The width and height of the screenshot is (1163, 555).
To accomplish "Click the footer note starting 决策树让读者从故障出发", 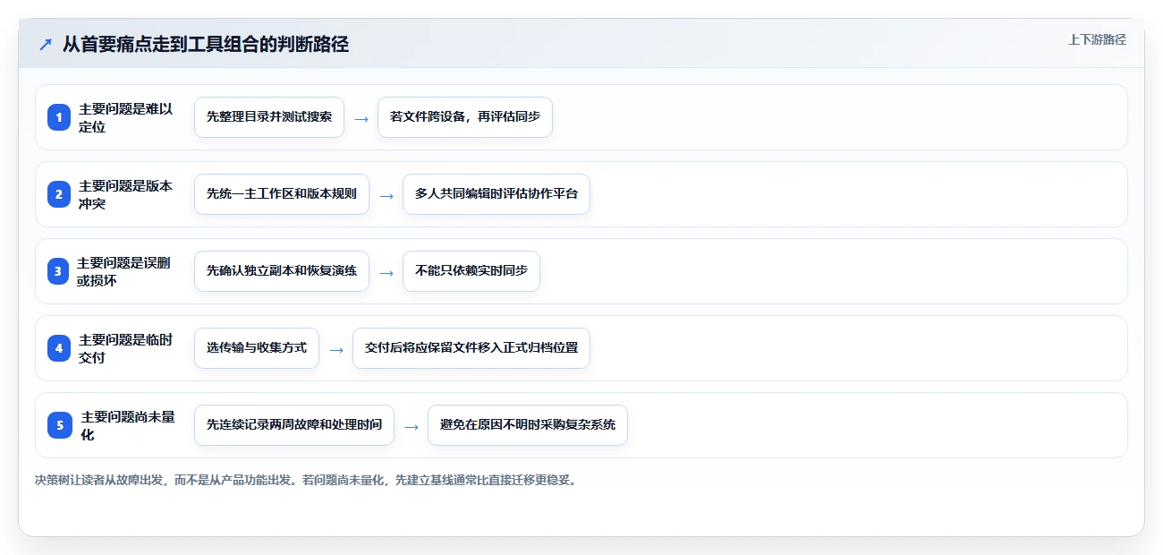I will 306,480.
